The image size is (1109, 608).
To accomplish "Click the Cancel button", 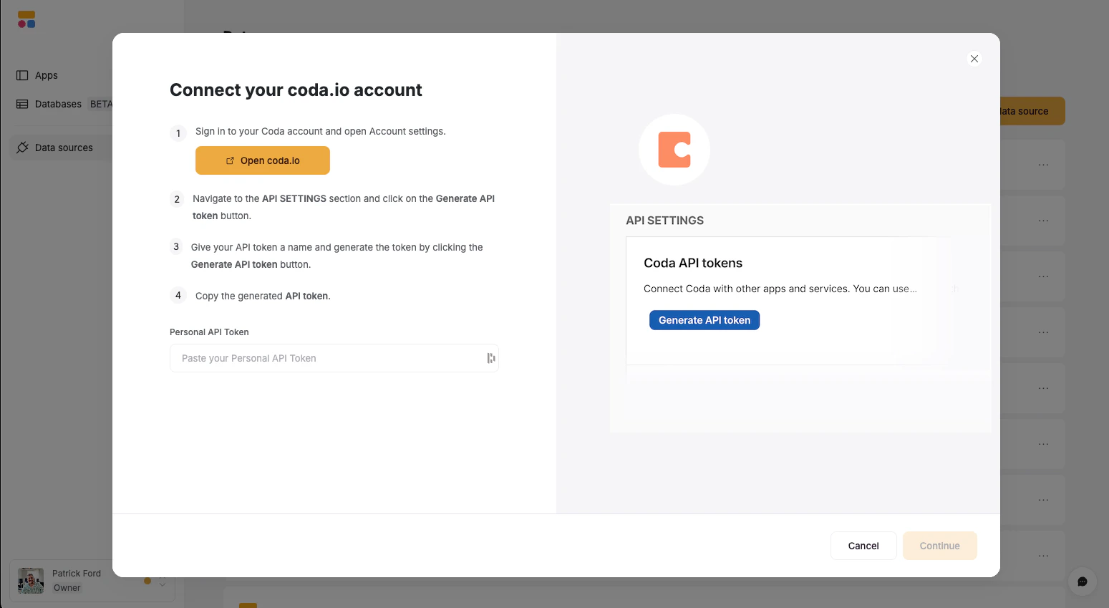I will 863,546.
